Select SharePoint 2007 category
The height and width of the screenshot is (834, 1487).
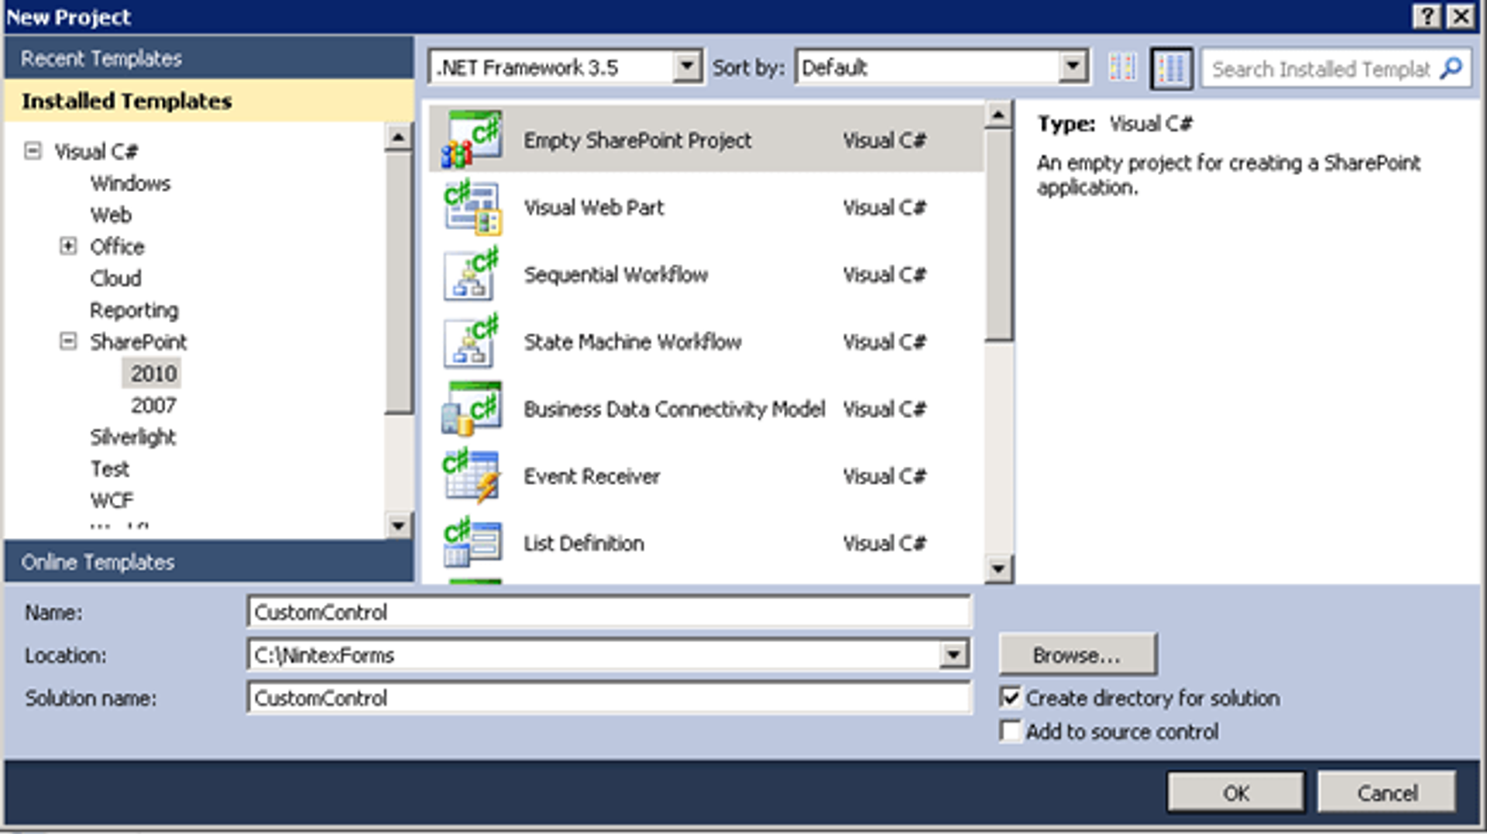[153, 405]
